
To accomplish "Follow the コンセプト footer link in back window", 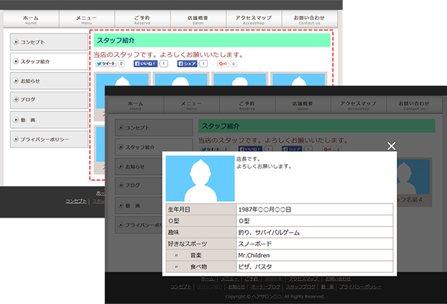I will click(x=76, y=201).
